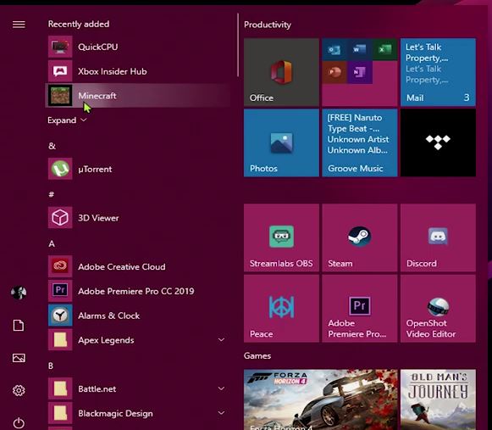Open Old Man's Journey game tile
Screen dimensions: 492x430
pos(438,399)
